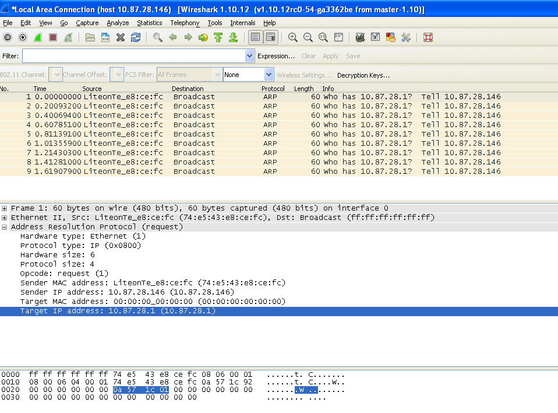Open the 802.11 Channel dropdown

56,75
